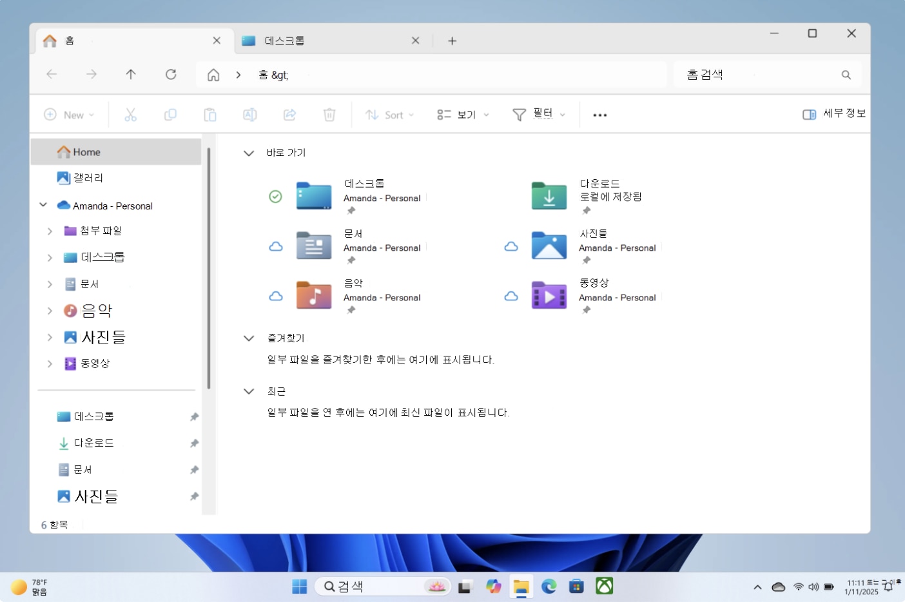
Task: Collapse the 바로 가기 section chevron
Action: (249, 153)
